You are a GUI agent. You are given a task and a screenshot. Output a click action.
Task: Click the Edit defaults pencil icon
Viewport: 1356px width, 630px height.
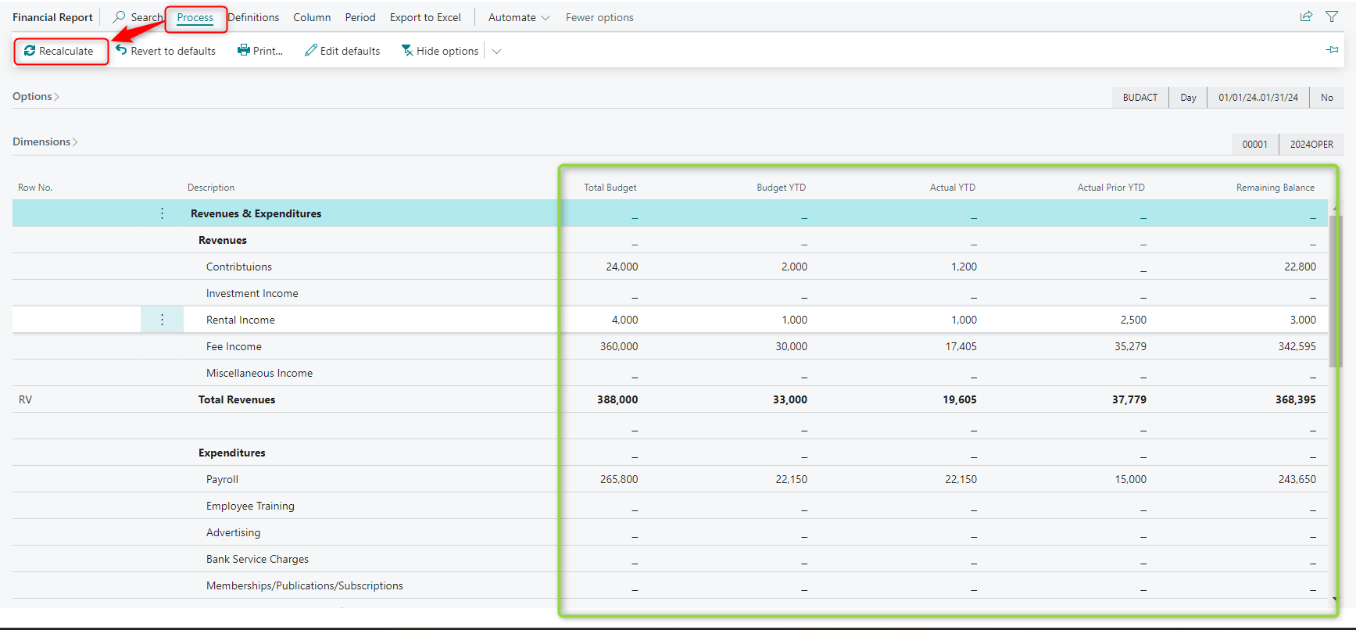click(x=311, y=50)
